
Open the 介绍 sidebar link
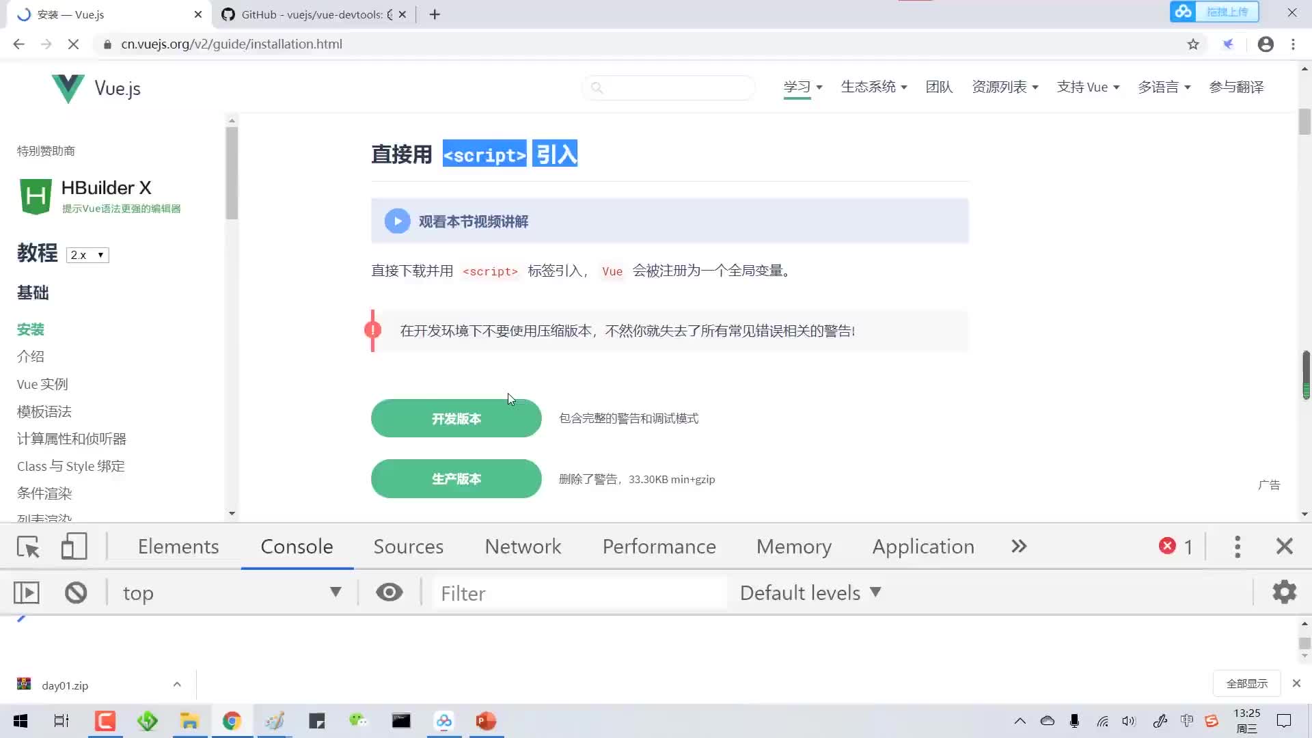[31, 356]
